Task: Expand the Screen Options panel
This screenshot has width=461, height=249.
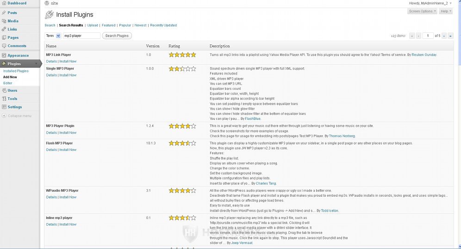Action: click(x=422, y=11)
